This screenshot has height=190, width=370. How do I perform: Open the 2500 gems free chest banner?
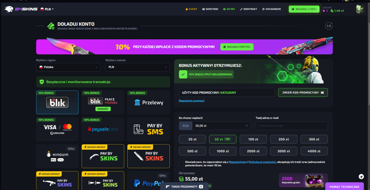point(303,180)
